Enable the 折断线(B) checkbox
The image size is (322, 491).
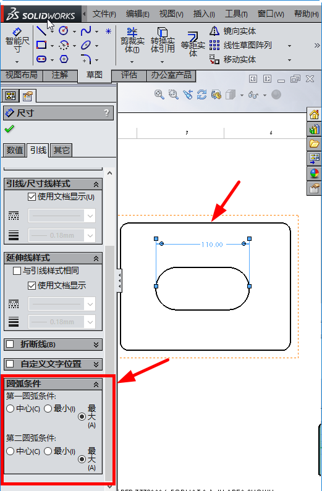point(10,345)
